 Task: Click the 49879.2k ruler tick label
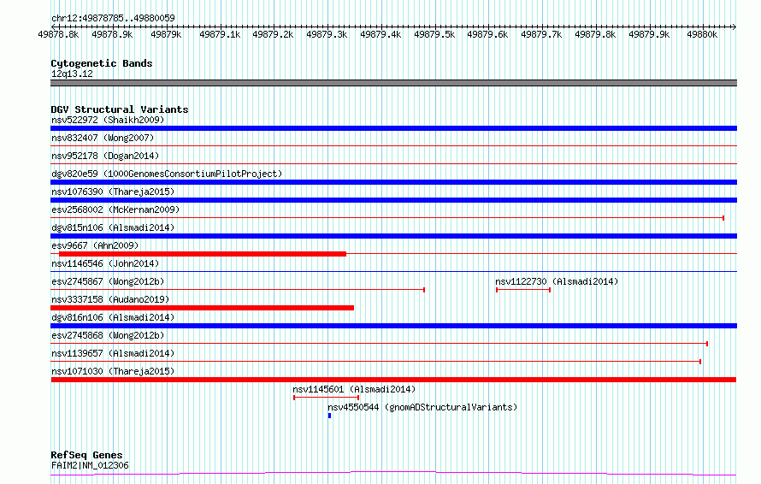click(x=274, y=34)
